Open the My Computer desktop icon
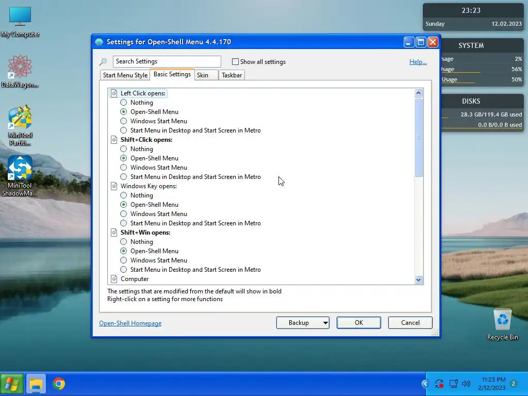Viewport: 528px width, 396px height. [x=20, y=22]
